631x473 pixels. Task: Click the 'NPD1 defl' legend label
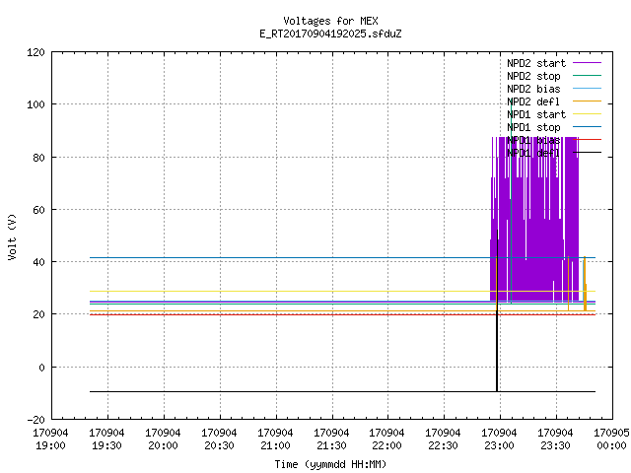(533, 154)
